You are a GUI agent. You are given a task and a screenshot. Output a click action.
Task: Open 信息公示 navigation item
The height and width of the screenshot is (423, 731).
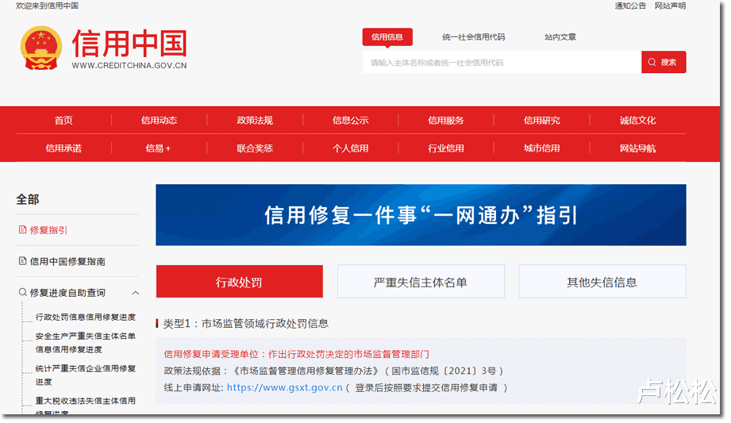point(351,121)
